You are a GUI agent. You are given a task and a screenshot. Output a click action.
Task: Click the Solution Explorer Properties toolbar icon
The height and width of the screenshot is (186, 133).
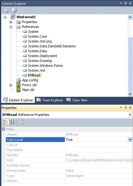(5, 10)
